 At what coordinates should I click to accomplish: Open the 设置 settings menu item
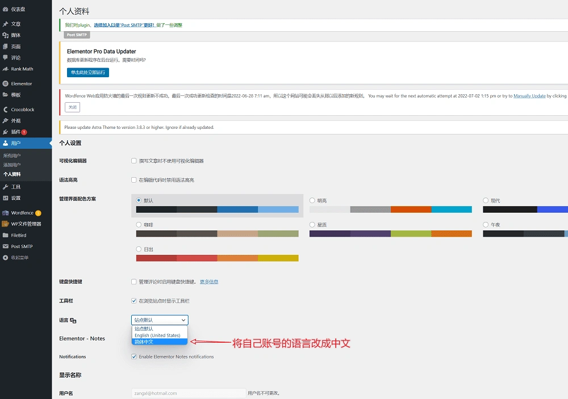tap(16, 198)
